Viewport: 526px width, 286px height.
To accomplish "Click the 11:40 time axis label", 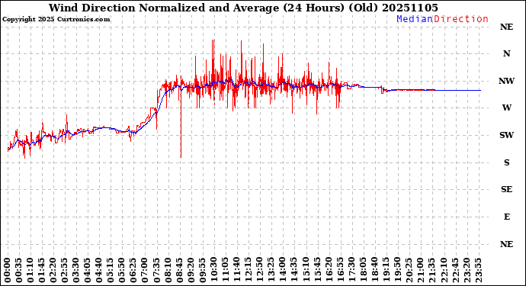I will pos(237,271).
